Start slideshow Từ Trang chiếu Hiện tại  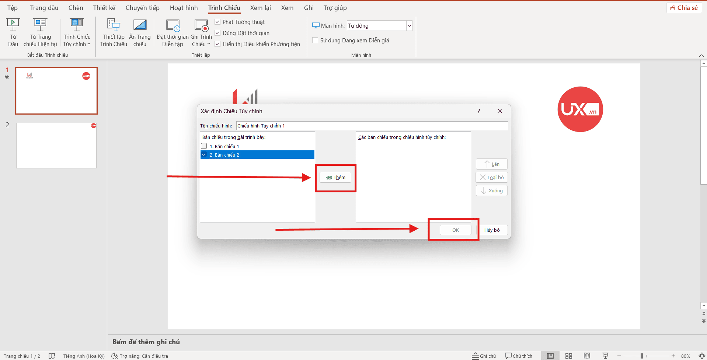pyautogui.click(x=40, y=26)
